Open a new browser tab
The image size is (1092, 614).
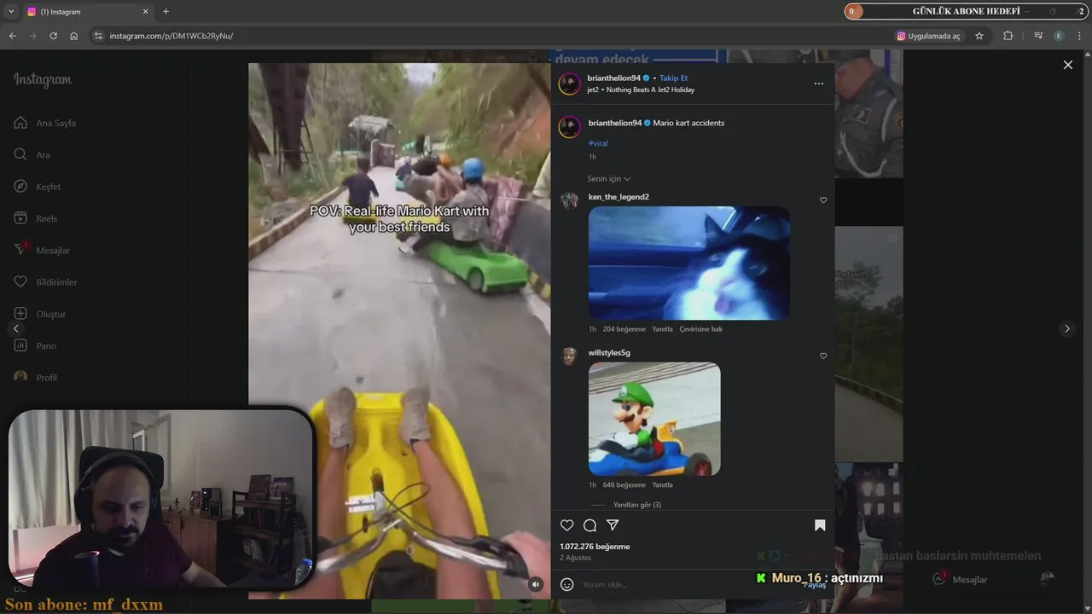pyautogui.click(x=166, y=12)
